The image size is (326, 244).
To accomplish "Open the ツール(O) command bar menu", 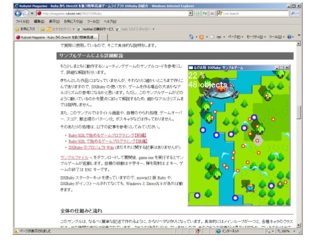I will coord(277,37).
